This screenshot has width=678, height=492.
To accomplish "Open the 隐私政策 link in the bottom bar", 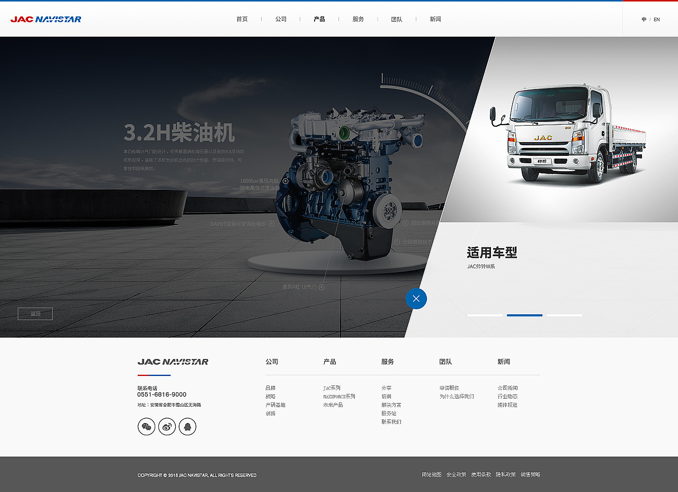I will [506, 475].
